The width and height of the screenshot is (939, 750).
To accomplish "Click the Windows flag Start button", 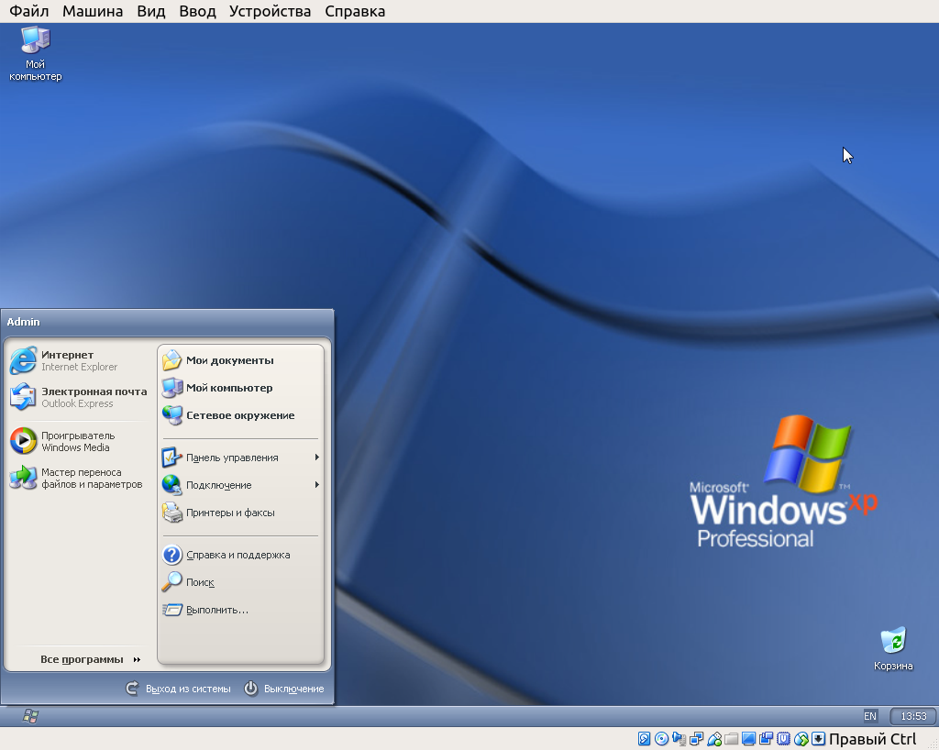I will 30,716.
